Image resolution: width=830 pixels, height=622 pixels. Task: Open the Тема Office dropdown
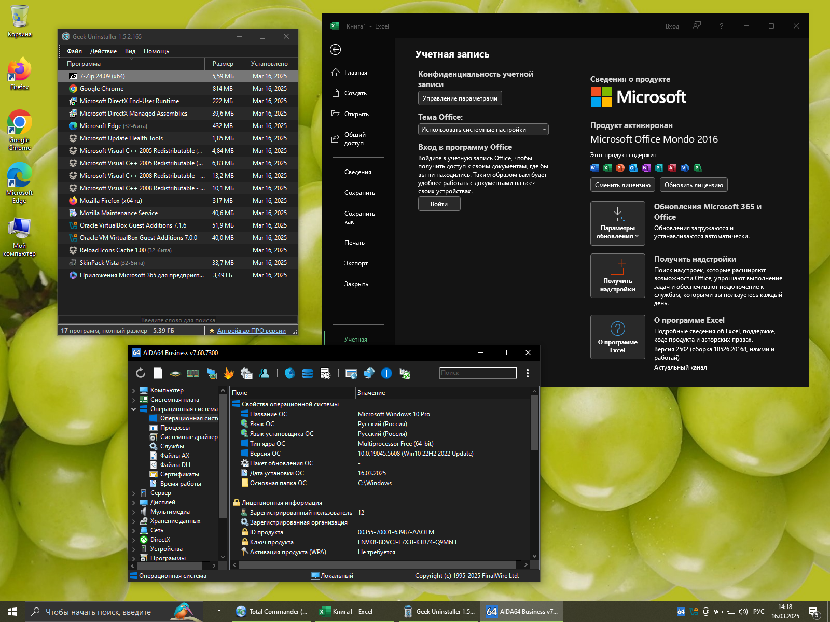pos(483,130)
